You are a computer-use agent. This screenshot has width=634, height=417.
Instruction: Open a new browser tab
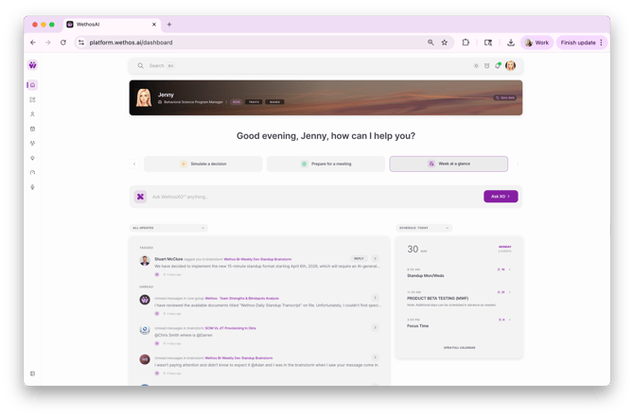point(169,25)
